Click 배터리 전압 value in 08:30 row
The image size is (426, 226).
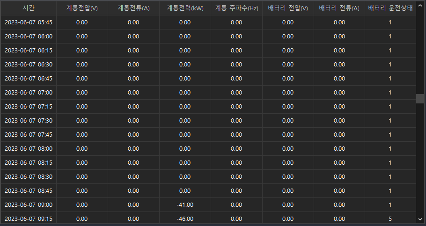coord(288,177)
